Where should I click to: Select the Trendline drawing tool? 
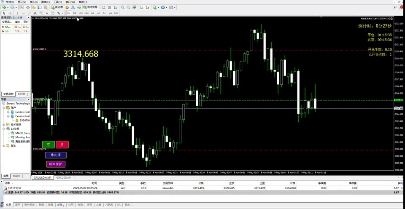point(29,13)
